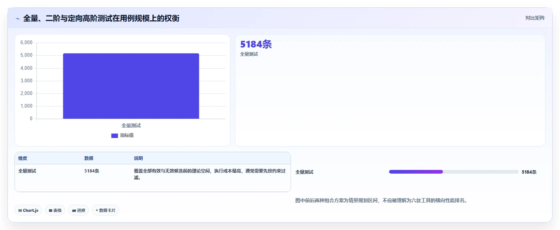Click the Chart.js tag button
Viewport: 560px width, 230px height.
[28, 210]
